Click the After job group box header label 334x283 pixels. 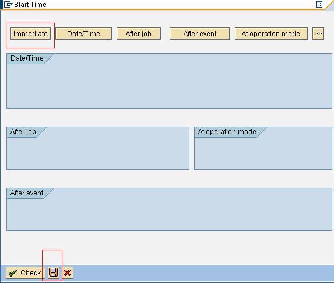pyautogui.click(x=23, y=132)
